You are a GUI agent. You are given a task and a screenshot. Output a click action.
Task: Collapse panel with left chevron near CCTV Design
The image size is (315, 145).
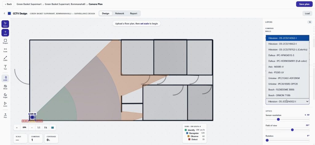click(x=4, y=13)
